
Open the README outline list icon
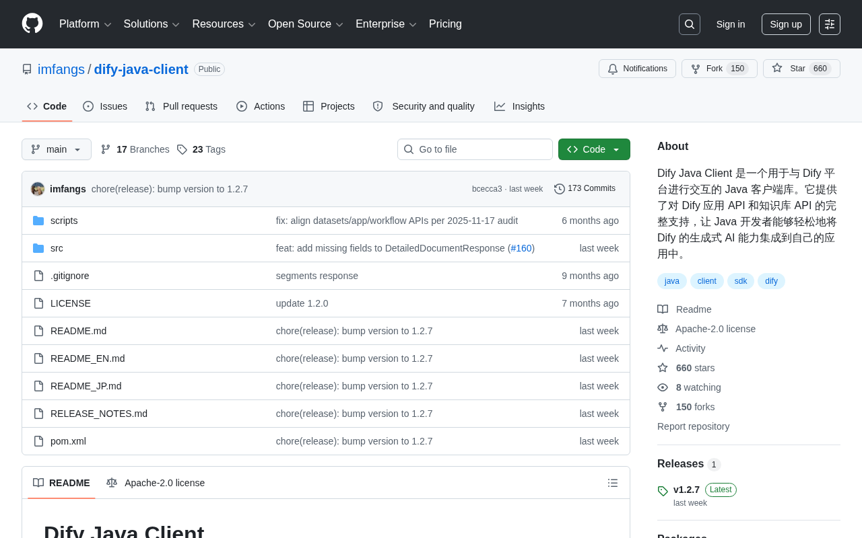613,483
